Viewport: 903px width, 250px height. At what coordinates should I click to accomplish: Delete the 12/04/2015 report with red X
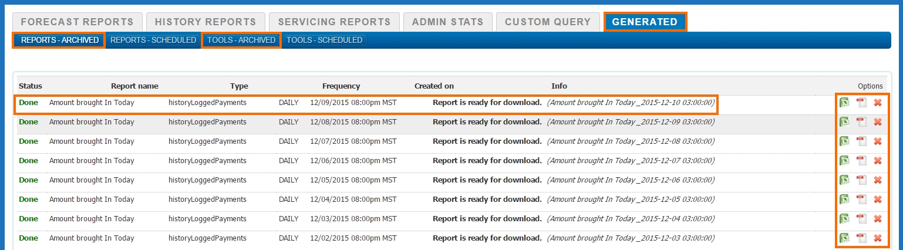tap(878, 200)
